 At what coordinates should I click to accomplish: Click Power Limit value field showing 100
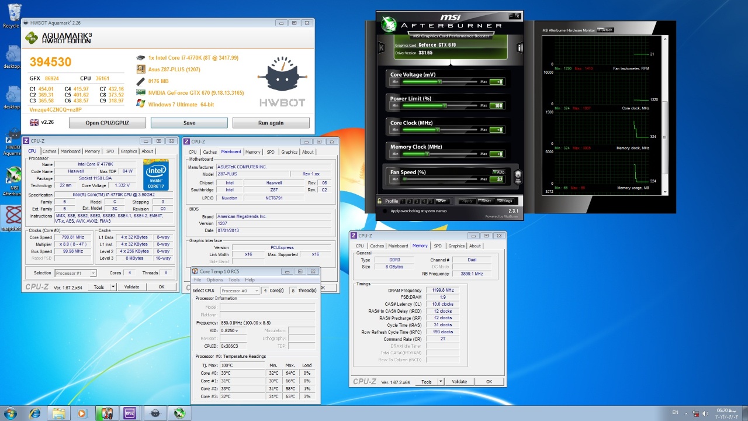pyautogui.click(x=497, y=106)
